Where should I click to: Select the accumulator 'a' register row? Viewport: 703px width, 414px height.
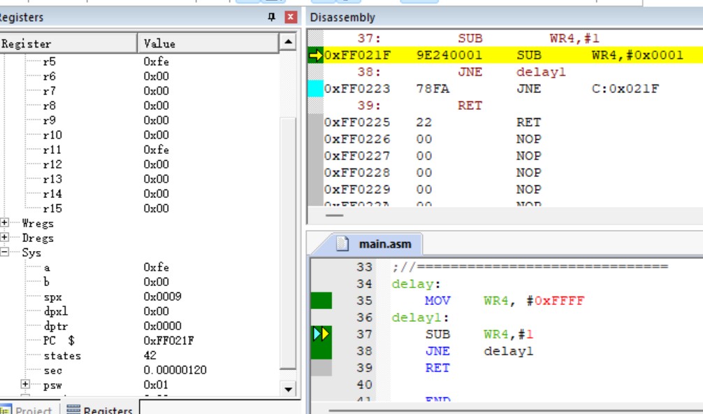pyautogui.click(x=139, y=267)
